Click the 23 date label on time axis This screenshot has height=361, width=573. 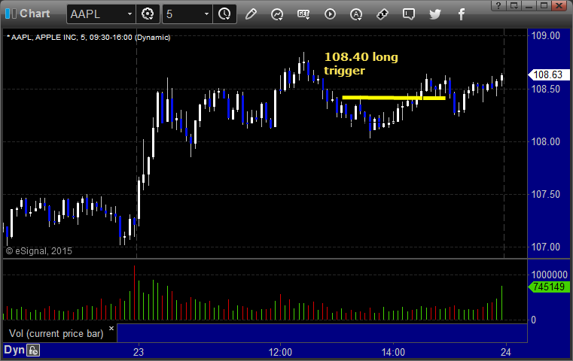138,352
